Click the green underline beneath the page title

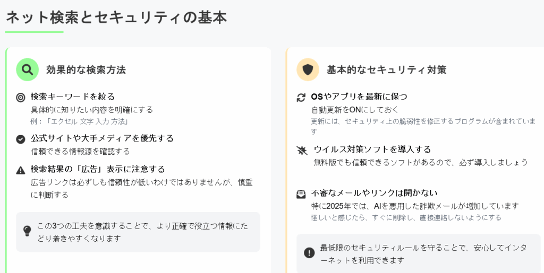coord(35,32)
